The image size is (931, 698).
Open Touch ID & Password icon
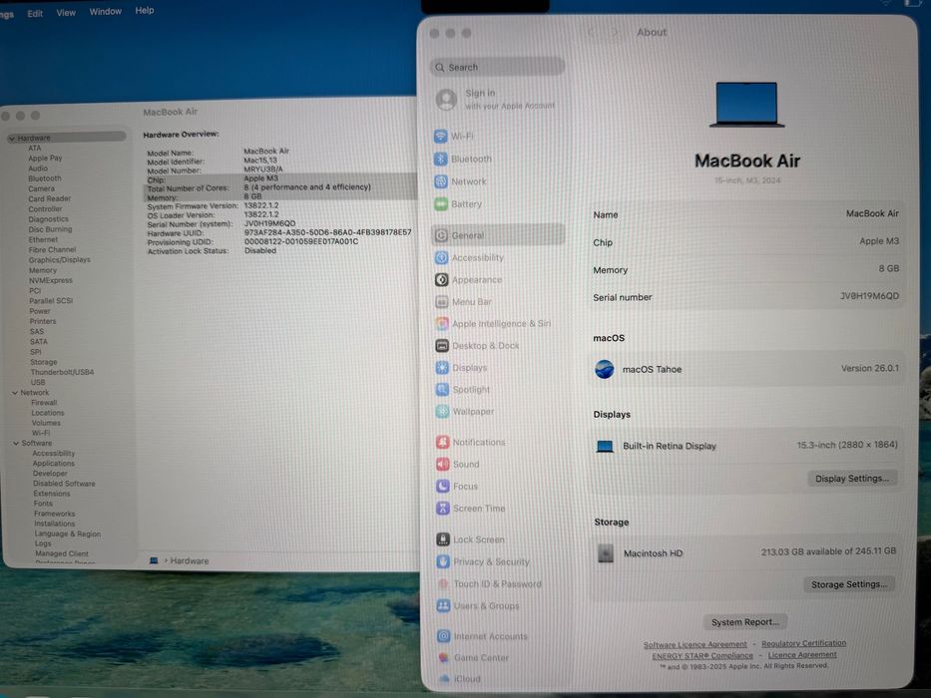[x=443, y=583]
